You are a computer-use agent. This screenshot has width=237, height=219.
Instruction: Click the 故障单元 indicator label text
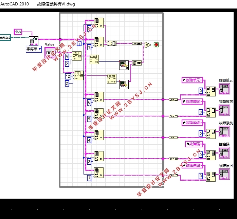(226, 80)
